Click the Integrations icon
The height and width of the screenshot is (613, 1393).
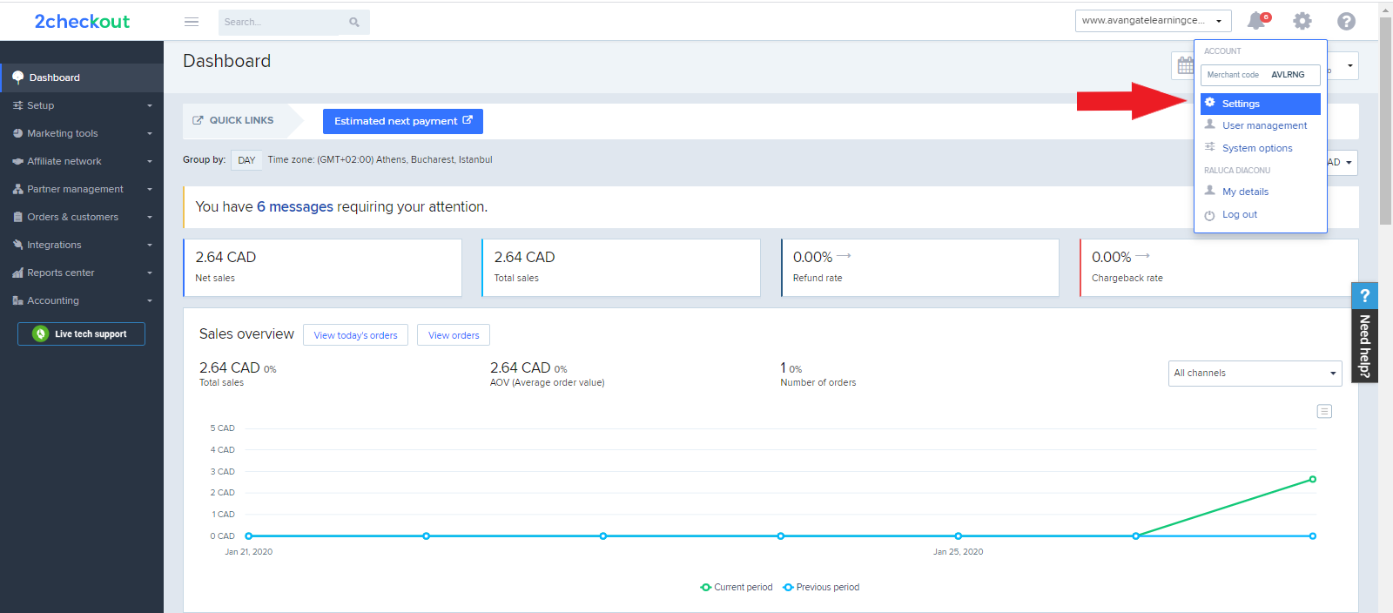[17, 245]
